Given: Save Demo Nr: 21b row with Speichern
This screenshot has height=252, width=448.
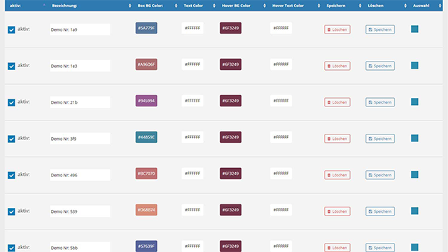Looking at the screenshot, I should click(380, 102).
